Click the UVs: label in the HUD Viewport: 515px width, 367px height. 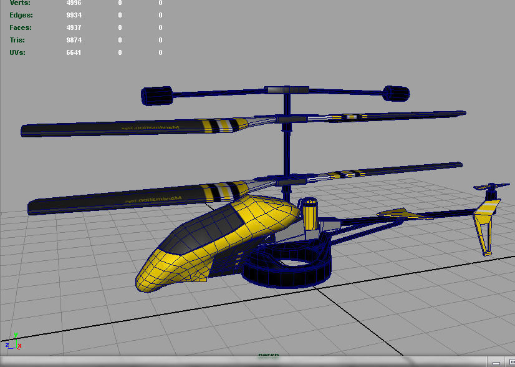point(17,52)
